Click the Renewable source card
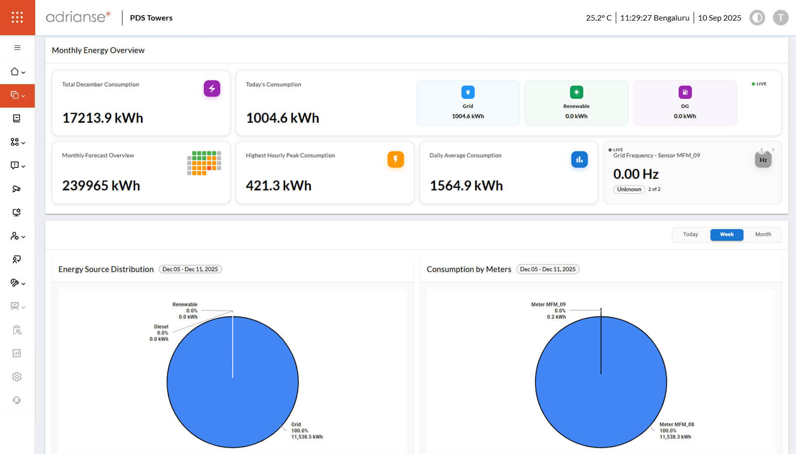The image size is (796, 454). coord(576,103)
